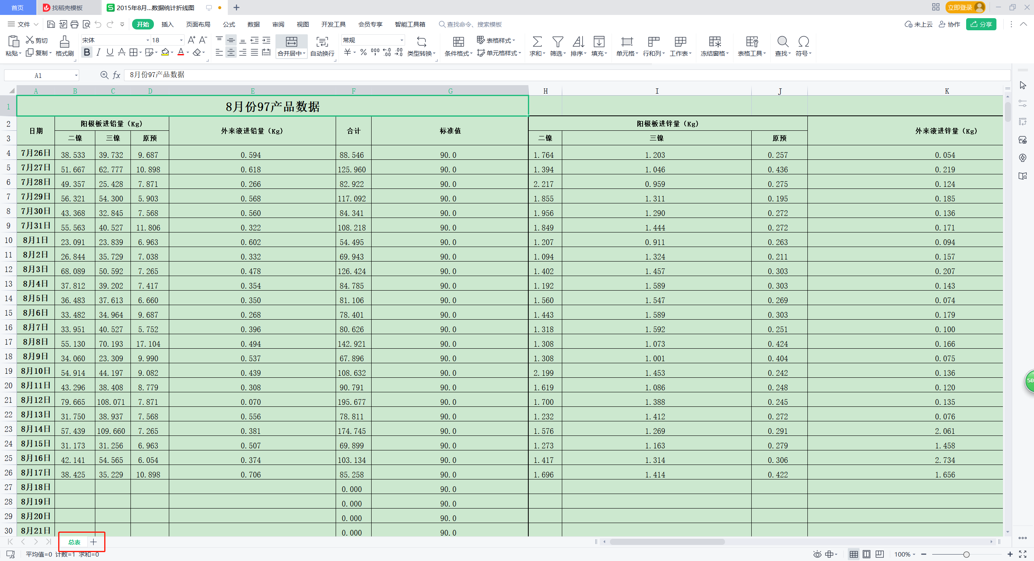Toggle italic formatting
Viewport: 1034px width, 561px height.
(x=98, y=52)
